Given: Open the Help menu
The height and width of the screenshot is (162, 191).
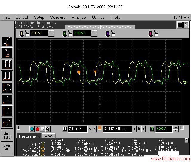Looking at the screenshot, I should coord(116,18).
